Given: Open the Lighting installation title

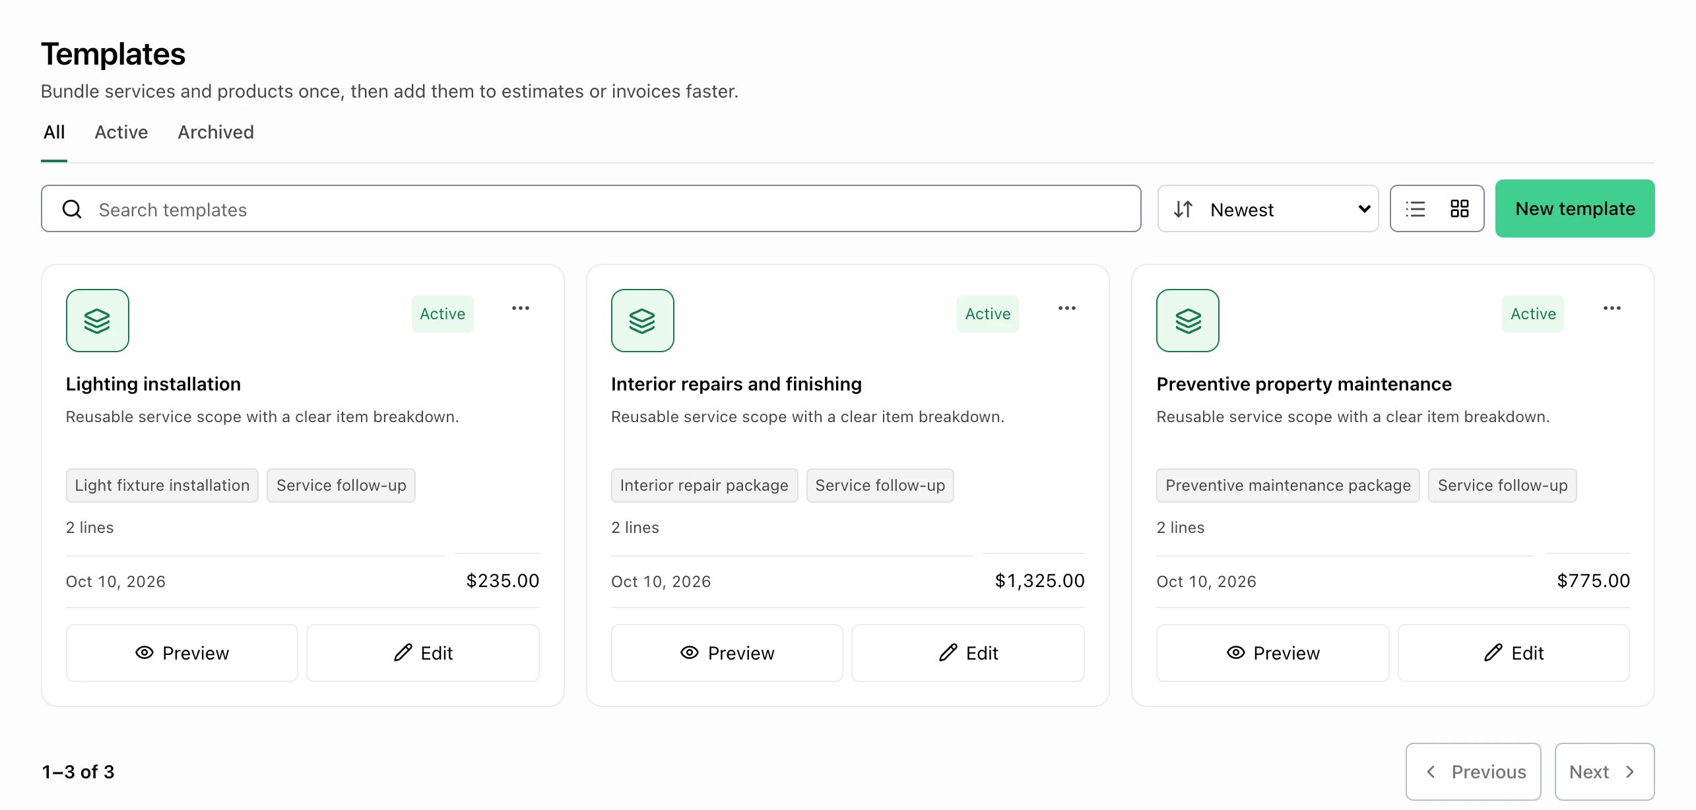Looking at the screenshot, I should [x=153, y=384].
